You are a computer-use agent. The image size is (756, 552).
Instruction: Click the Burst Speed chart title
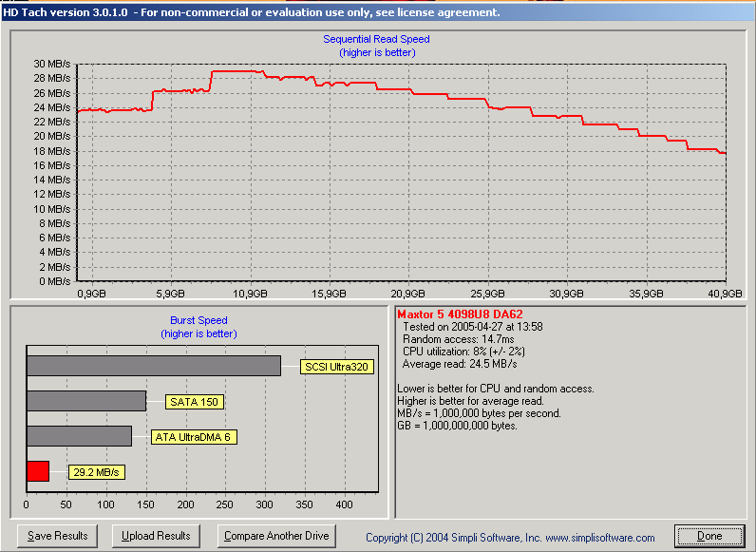tap(198, 321)
